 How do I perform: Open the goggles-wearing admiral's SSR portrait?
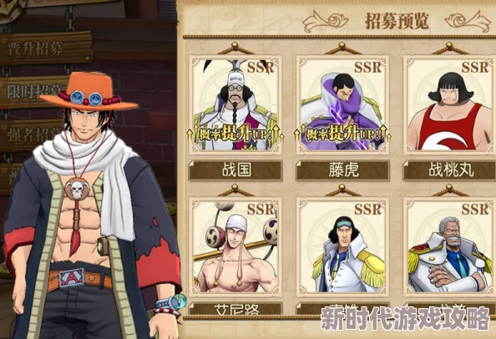[x=342, y=246]
